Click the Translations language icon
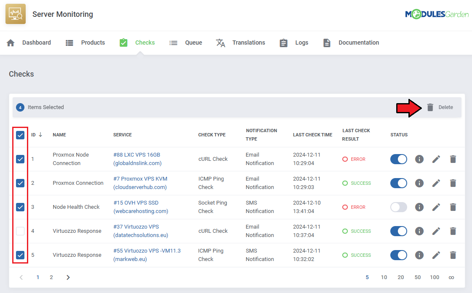 pos(220,43)
